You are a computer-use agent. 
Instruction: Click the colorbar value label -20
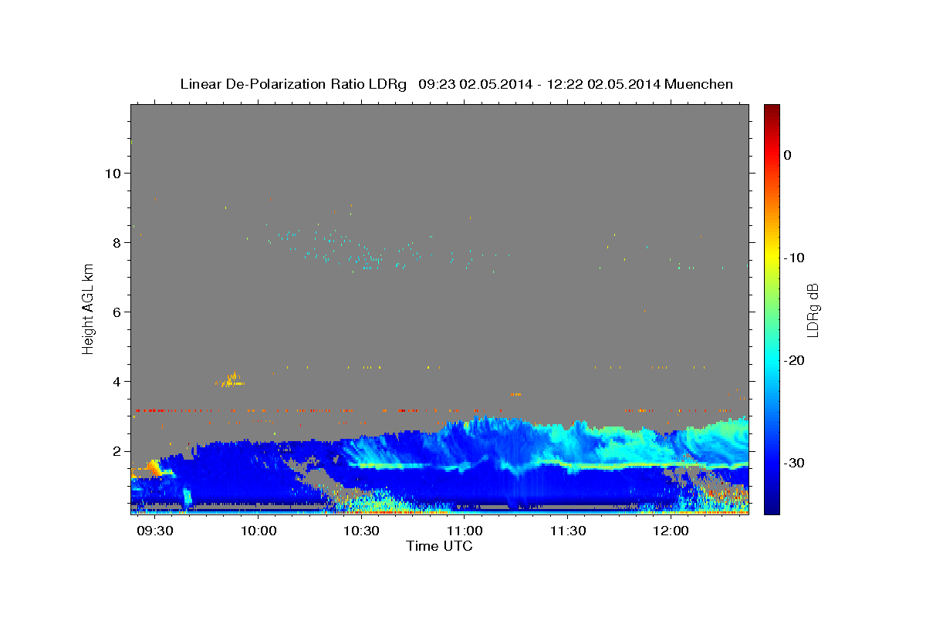[x=794, y=360]
